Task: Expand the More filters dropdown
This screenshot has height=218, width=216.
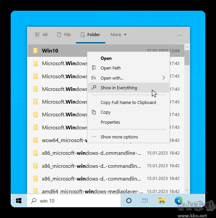Action: (119, 34)
